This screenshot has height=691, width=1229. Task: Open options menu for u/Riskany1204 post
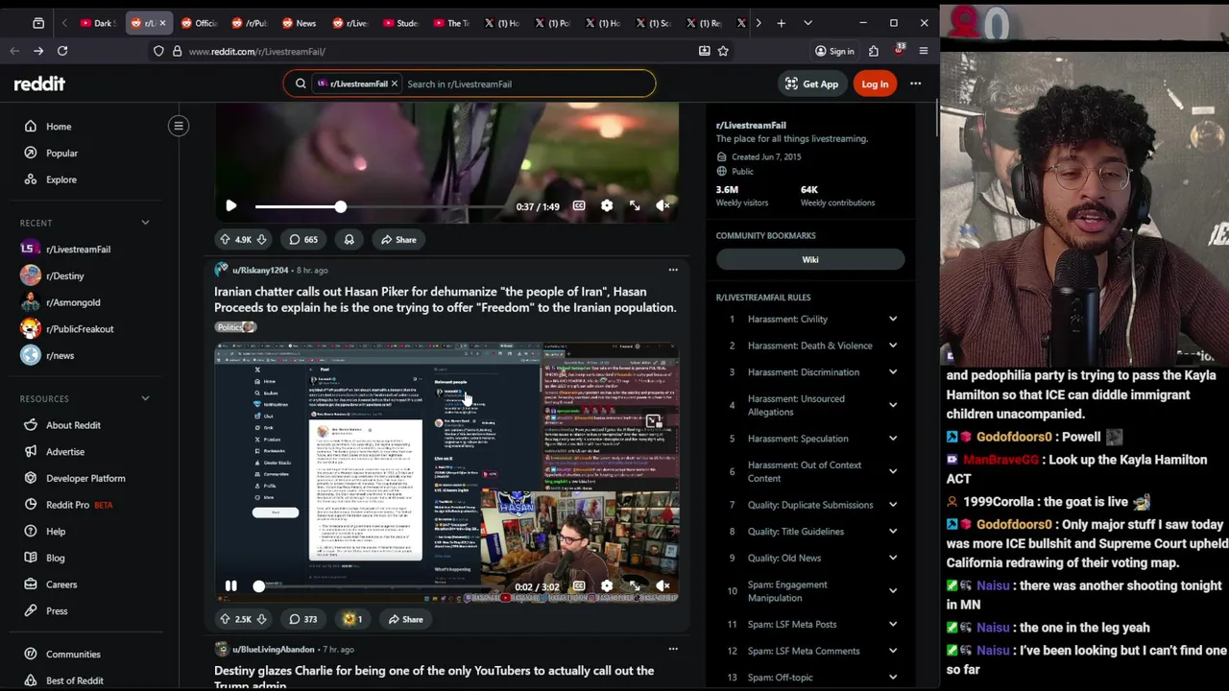pyautogui.click(x=673, y=270)
